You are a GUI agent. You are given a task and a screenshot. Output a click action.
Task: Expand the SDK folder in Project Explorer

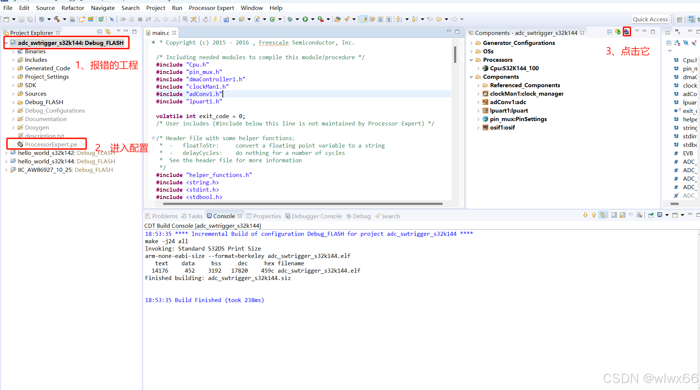[x=13, y=85]
